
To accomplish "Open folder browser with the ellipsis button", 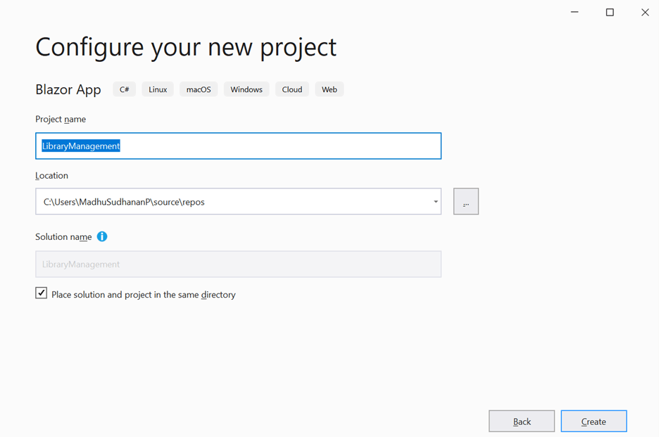I will pyautogui.click(x=466, y=202).
